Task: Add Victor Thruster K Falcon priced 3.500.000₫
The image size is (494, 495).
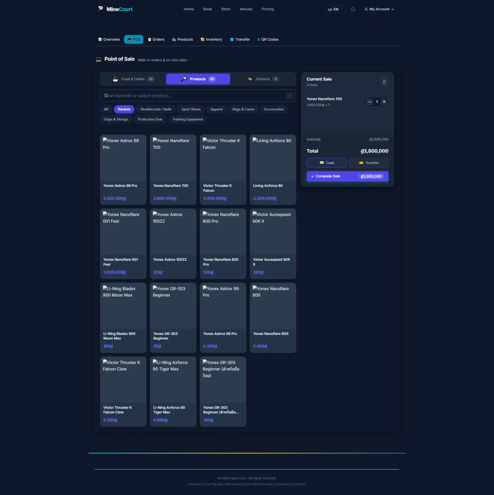Action: click(223, 170)
